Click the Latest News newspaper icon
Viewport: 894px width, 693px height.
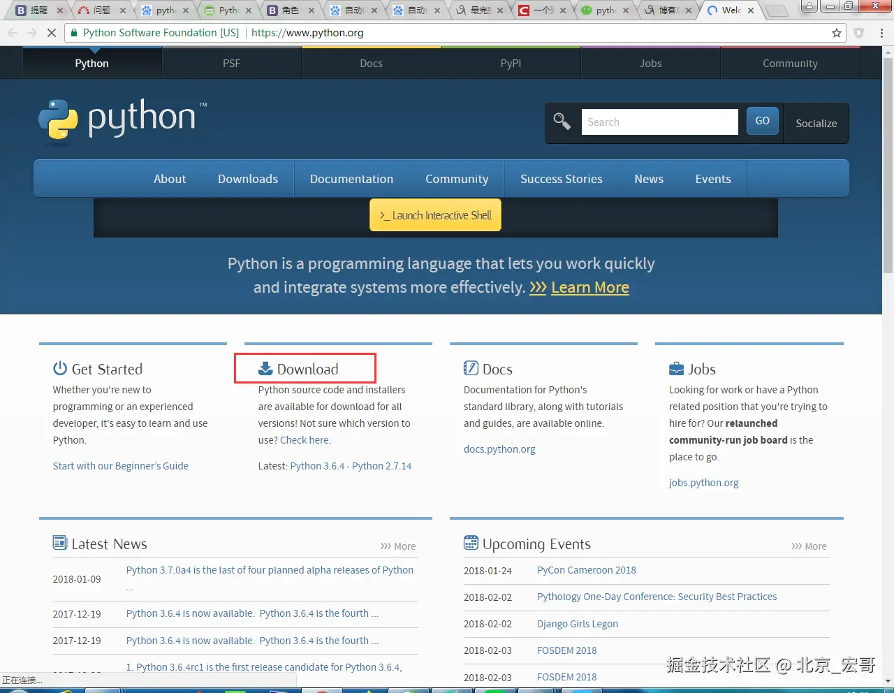60,543
